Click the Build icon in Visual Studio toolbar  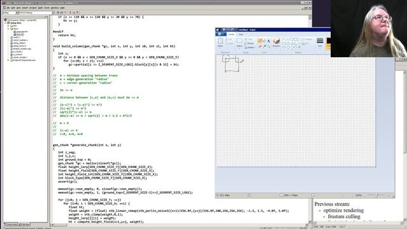(x=62, y=13)
